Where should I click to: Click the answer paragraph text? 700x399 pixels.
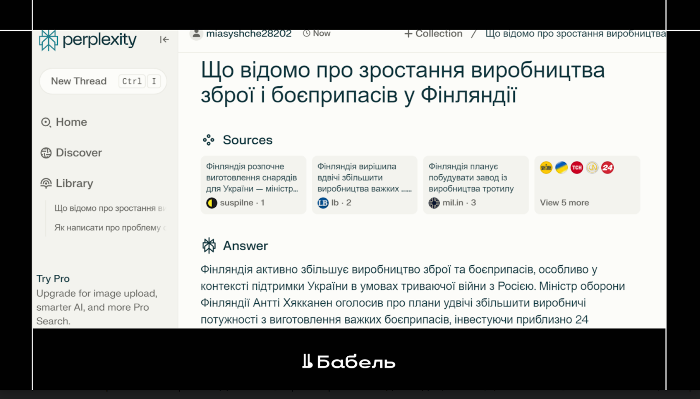[x=413, y=295]
